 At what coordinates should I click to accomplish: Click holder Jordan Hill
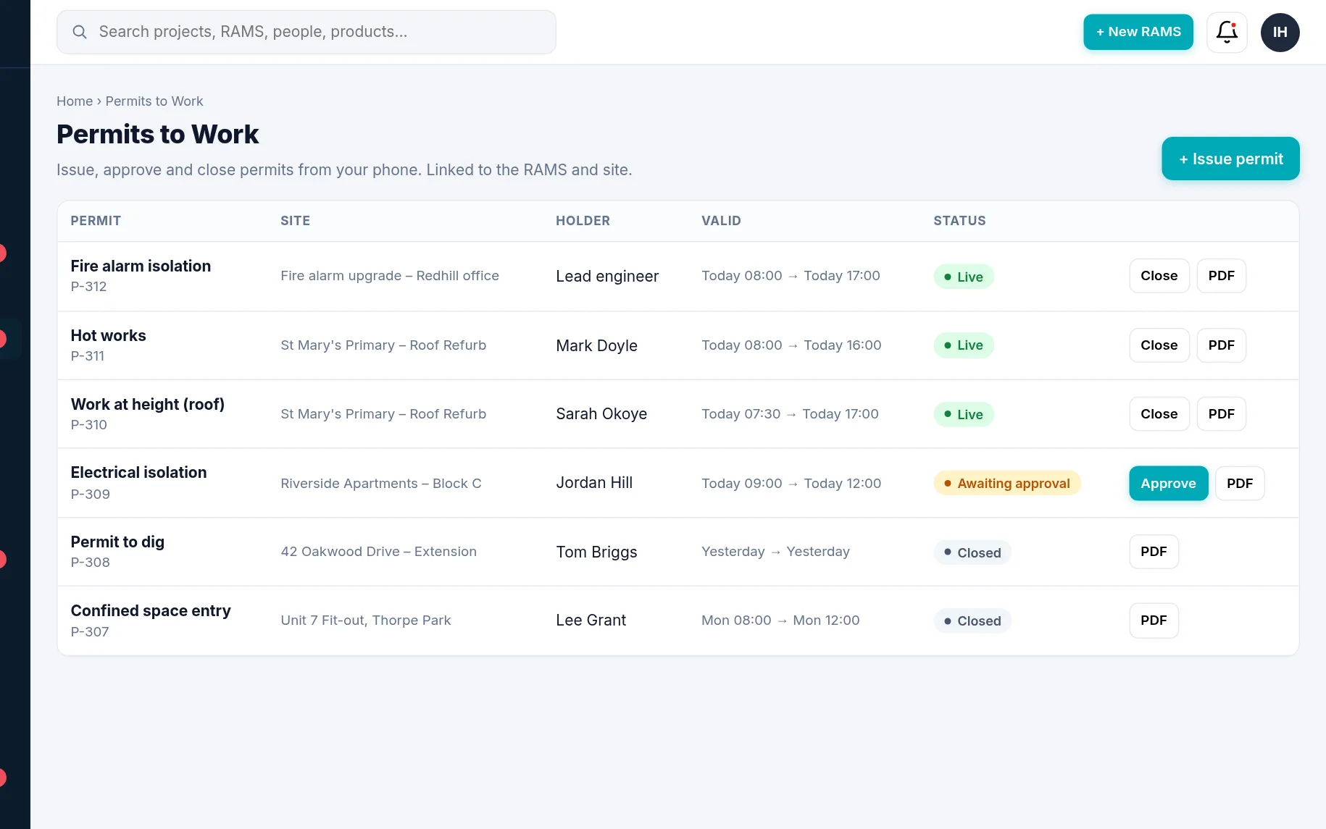(x=594, y=483)
